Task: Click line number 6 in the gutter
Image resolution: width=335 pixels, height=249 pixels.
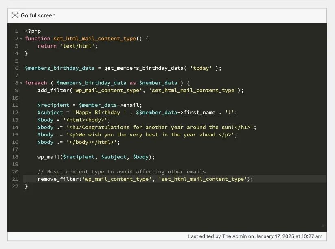Action: tap(16, 68)
